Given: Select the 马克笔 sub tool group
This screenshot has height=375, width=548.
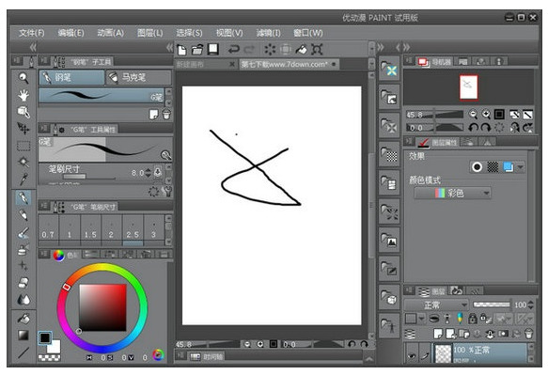Looking at the screenshot, I should pyautogui.click(x=138, y=77).
